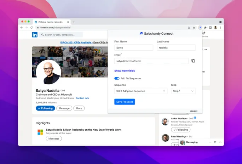Click the Chrome profile avatar
The image size is (242, 164).
[215, 28]
